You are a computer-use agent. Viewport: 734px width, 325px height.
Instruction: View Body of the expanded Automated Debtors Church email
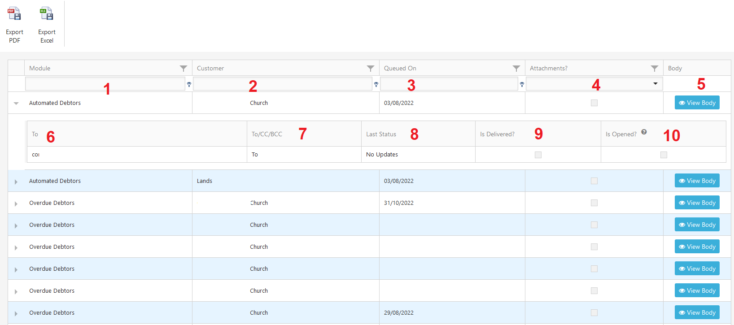(697, 103)
